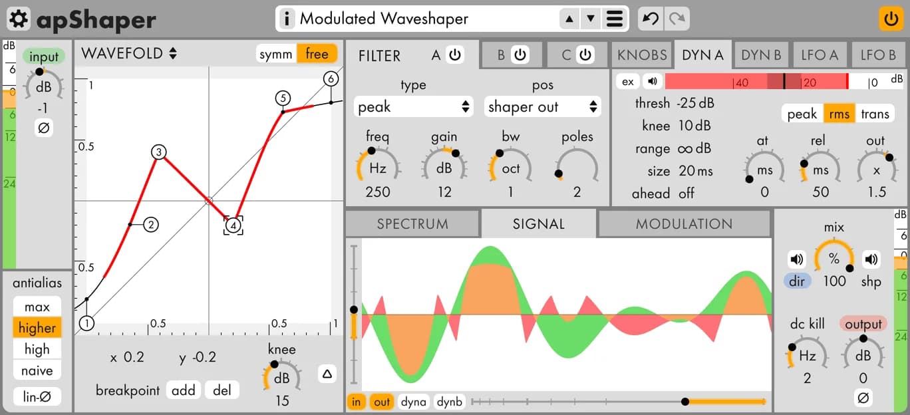Viewport: 910px width, 415px height.
Task: Click the breakpoint del button
Action: (x=222, y=390)
